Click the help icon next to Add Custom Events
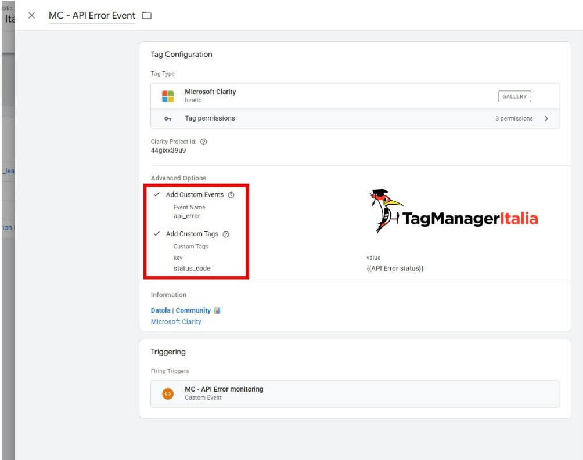The image size is (583, 460). (x=231, y=195)
